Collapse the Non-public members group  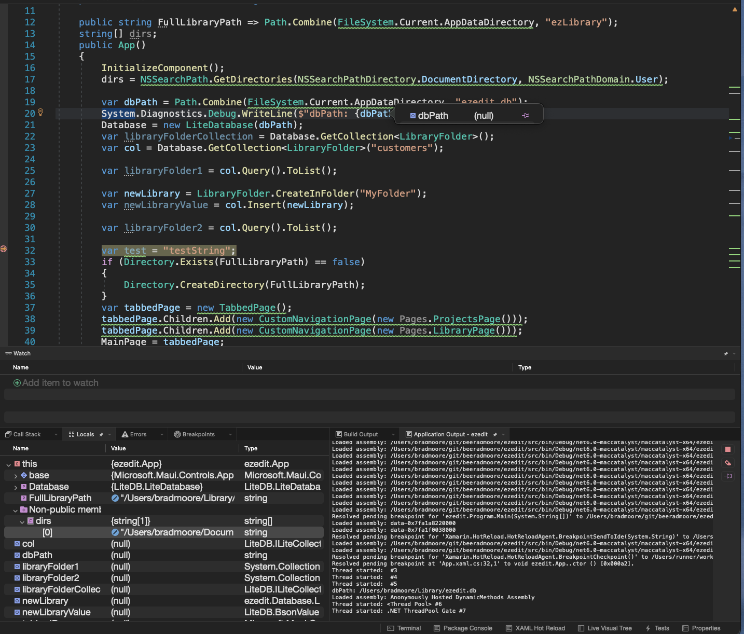click(x=16, y=509)
